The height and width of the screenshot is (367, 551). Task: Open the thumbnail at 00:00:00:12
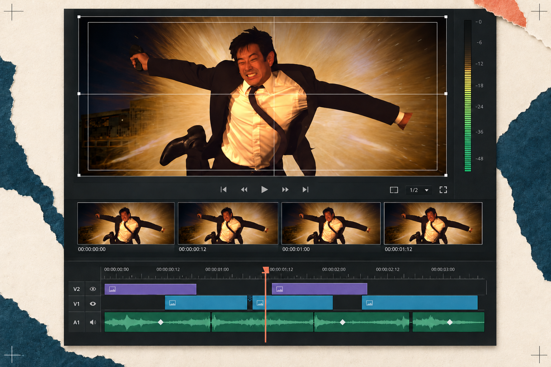(228, 223)
